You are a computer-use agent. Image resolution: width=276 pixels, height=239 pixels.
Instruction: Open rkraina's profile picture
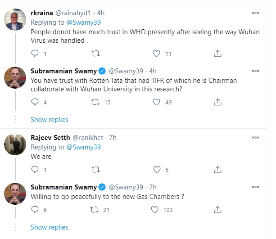[15, 19]
